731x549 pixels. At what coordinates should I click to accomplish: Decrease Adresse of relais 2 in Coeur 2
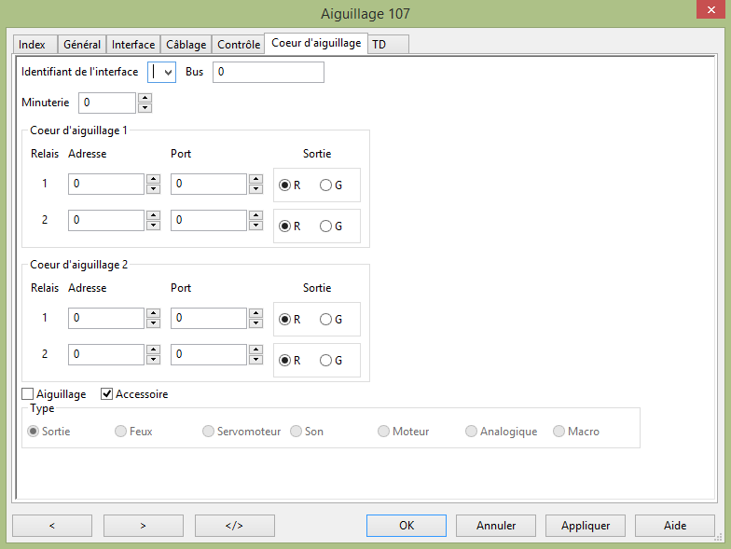click(x=153, y=360)
